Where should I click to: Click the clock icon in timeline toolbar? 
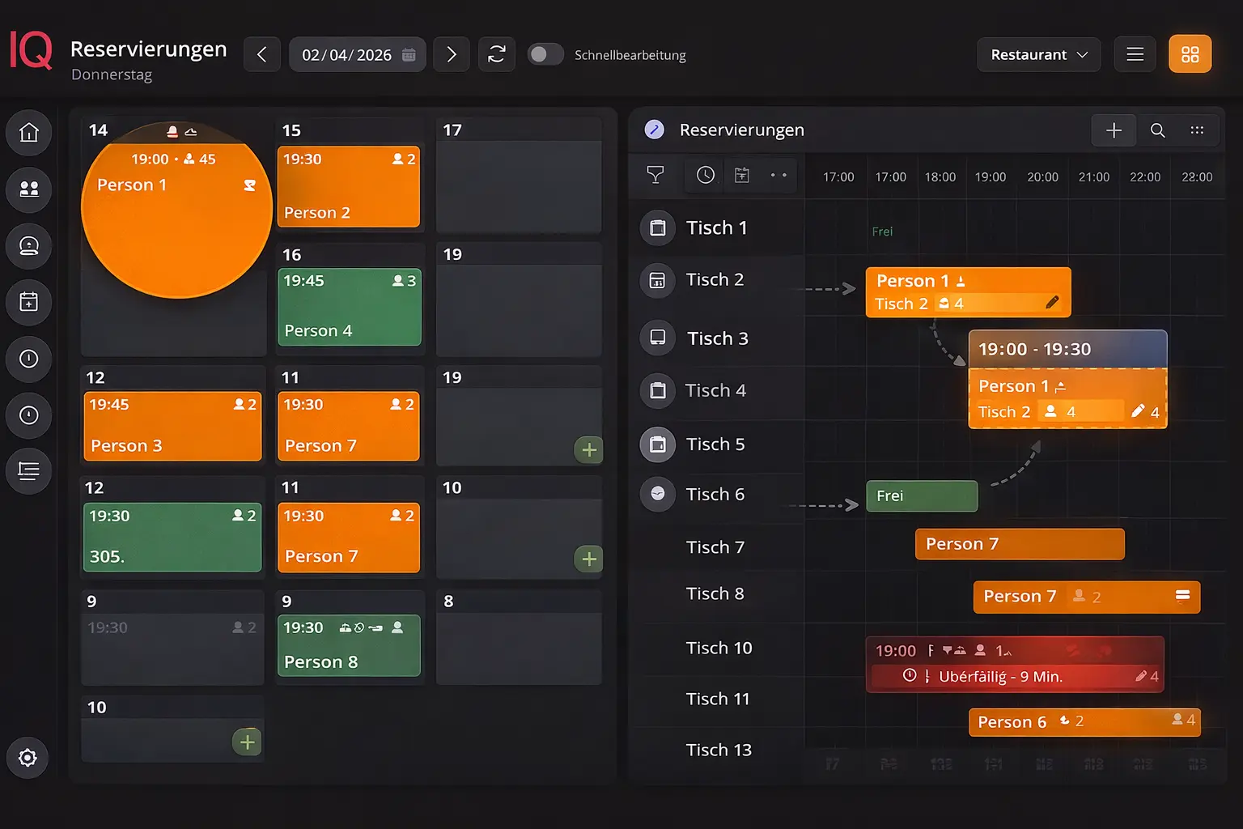coord(706,175)
